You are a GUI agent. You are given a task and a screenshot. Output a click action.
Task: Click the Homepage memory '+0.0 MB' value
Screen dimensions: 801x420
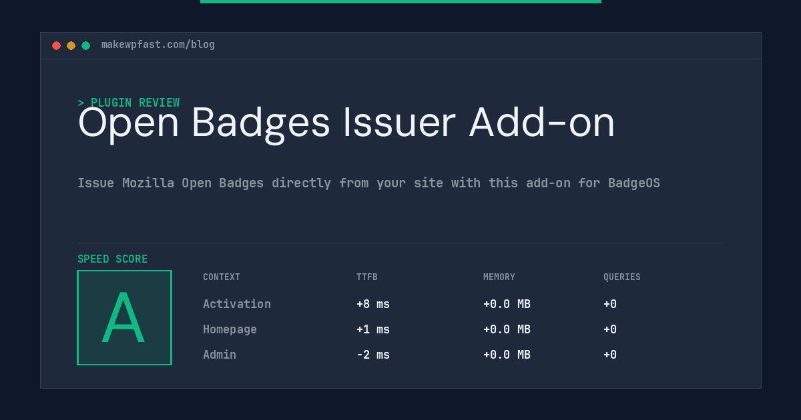click(x=507, y=329)
